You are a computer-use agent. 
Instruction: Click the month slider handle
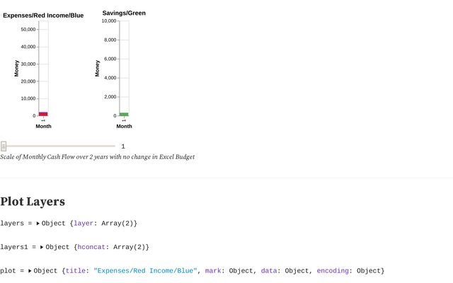[4, 146]
